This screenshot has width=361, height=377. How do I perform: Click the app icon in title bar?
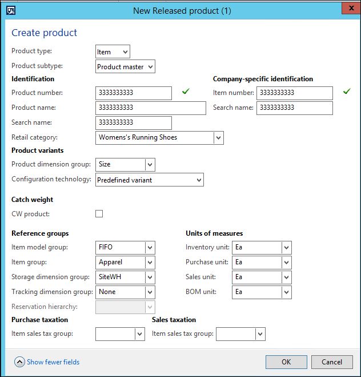[10, 10]
